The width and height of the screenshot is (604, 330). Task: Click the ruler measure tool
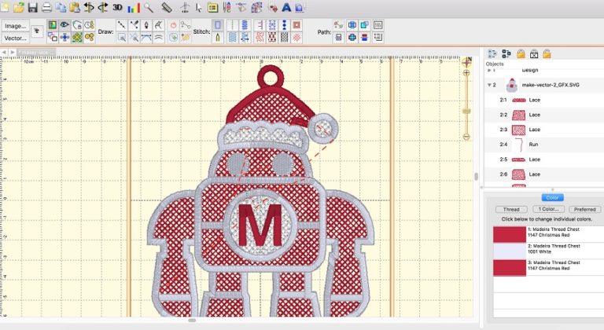(166, 7)
